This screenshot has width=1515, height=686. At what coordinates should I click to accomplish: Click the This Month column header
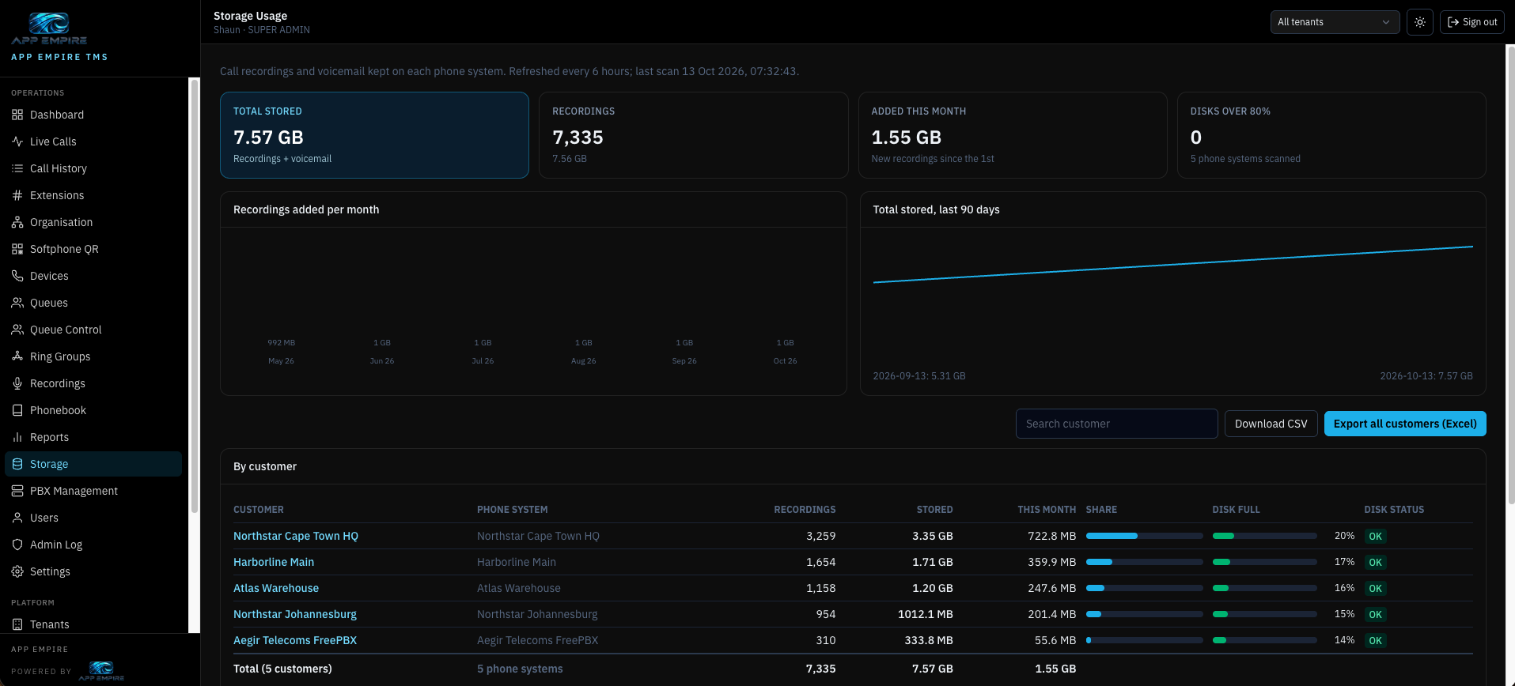tap(1047, 510)
